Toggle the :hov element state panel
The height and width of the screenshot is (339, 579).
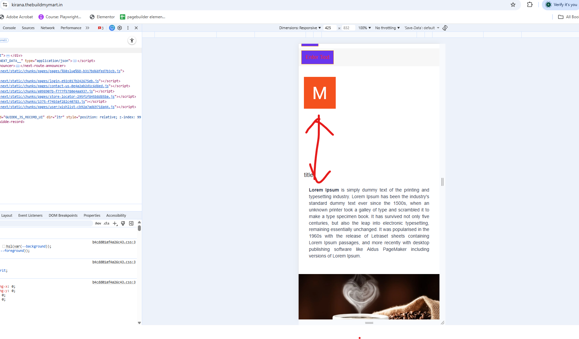pos(98,223)
